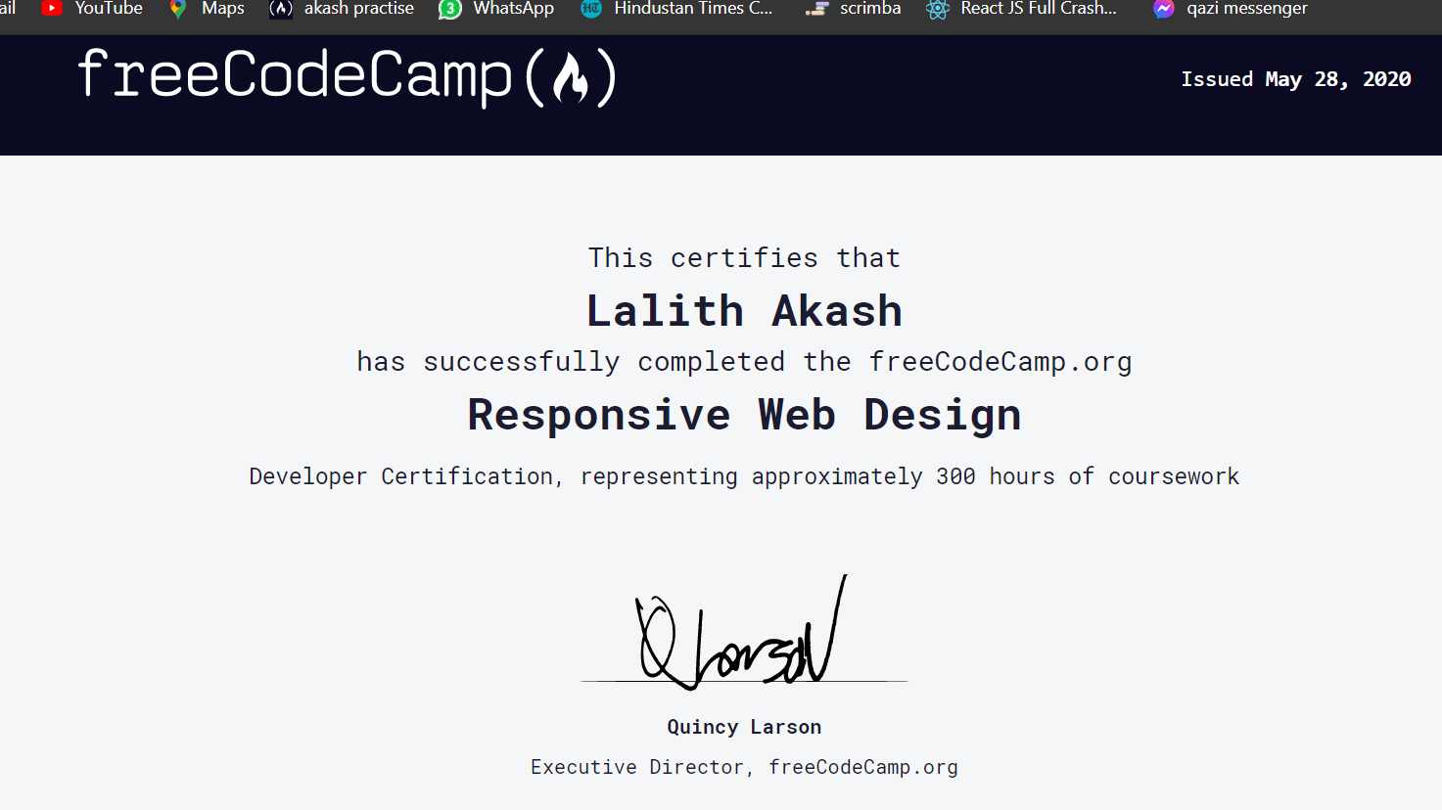
Task: Click the 'Issued May 28, 2020' date text
Action: (x=1295, y=79)
